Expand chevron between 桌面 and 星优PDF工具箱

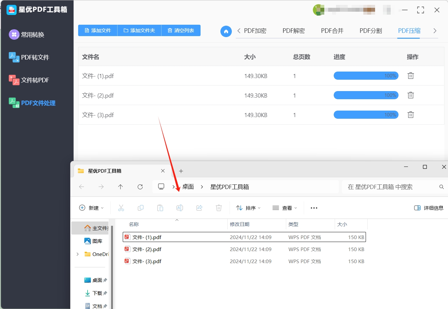click(202, 187)
